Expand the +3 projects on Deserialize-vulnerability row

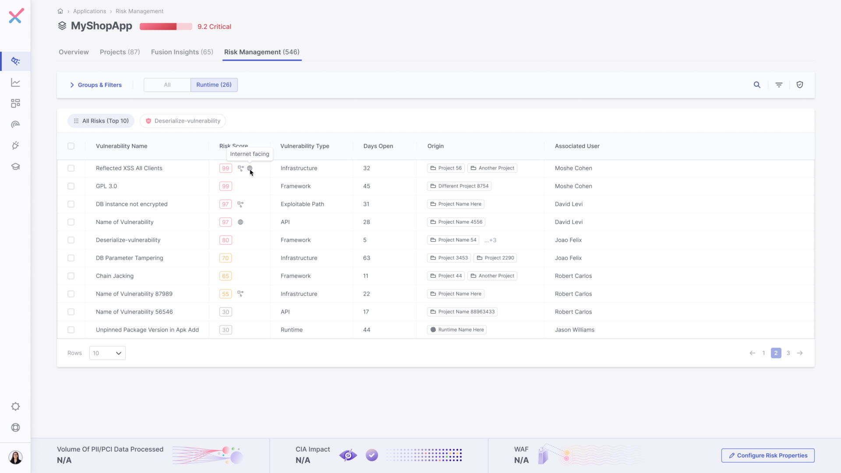[x=490, y=240]
